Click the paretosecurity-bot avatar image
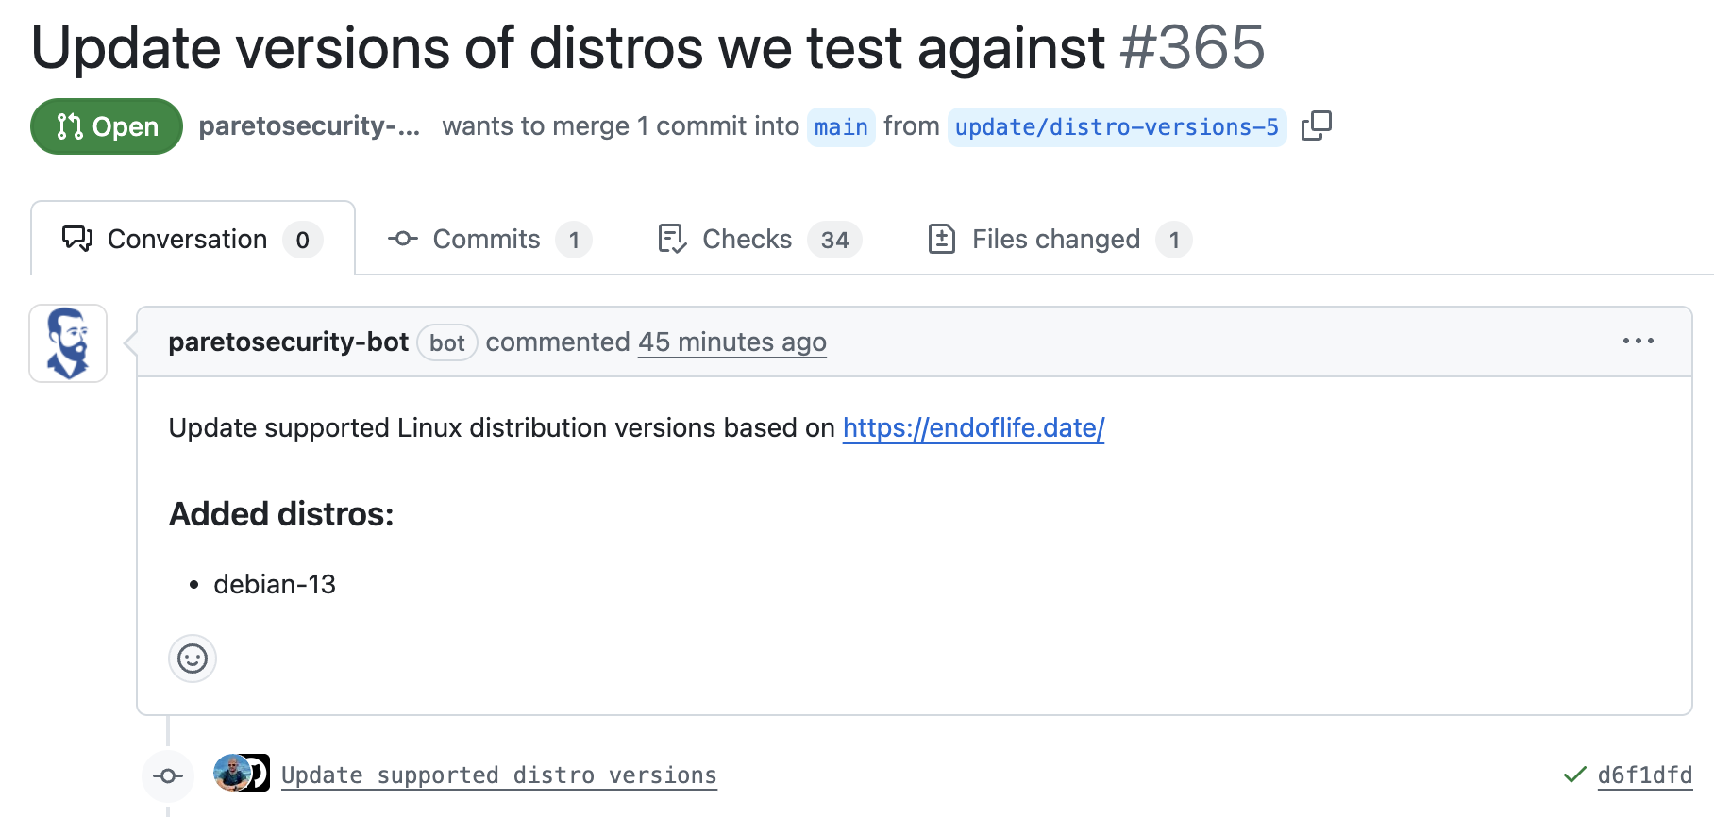The image size is (1714, 817). click(68, 343)
